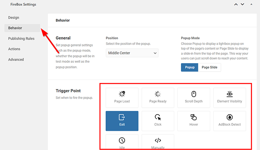Viewport: 260px width, 150px height.
Task: Click the Popup Mode label
Action: [190, 38]
